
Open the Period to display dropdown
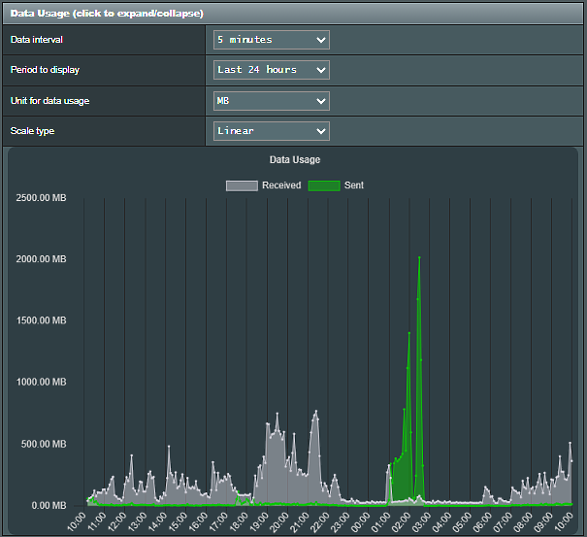(272, 70)
